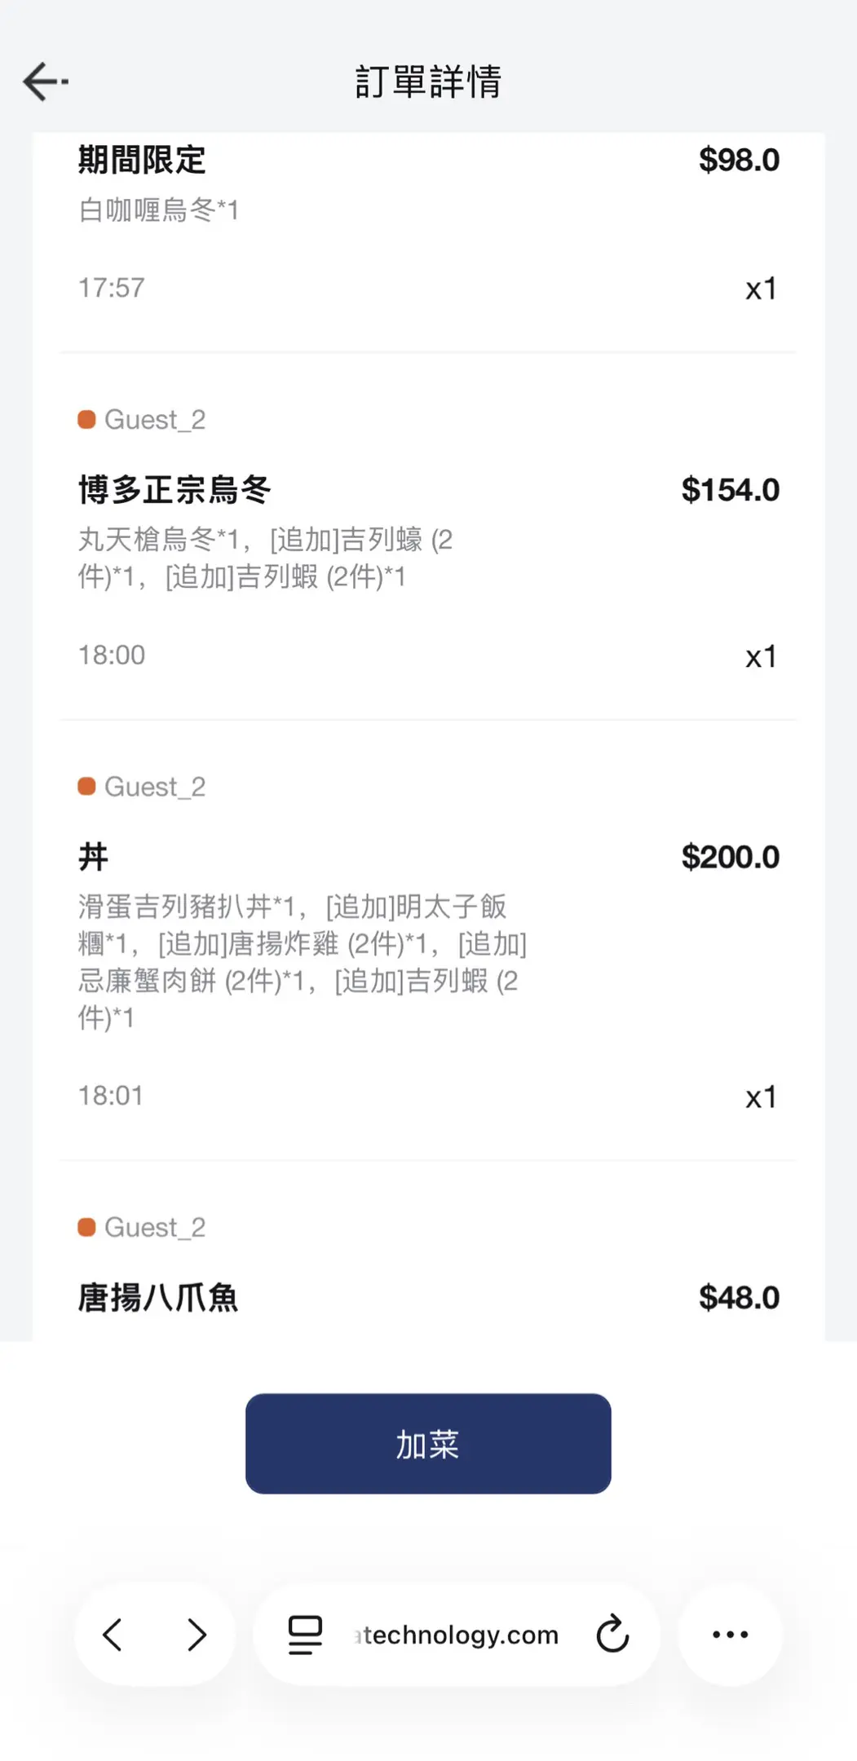Tap the $200.0 price of 丼

tap(730, 857)
